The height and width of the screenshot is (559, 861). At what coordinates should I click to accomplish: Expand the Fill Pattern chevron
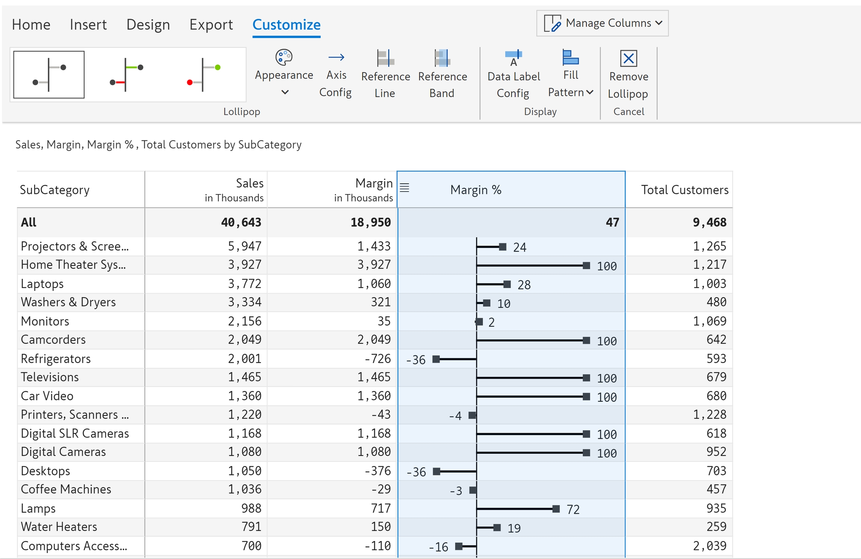click(x=590, y=92)
